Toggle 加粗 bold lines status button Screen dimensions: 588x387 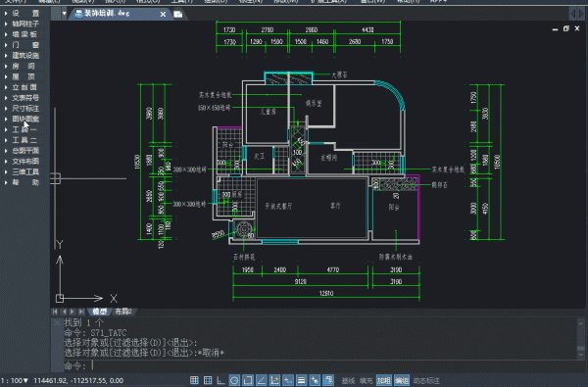point(383,380)
